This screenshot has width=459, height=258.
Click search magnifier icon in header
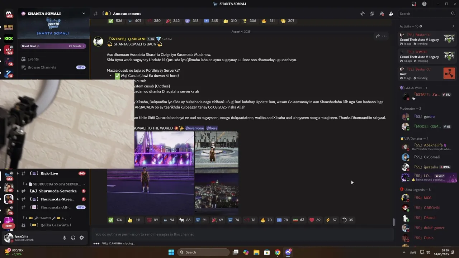click(453, 14)
